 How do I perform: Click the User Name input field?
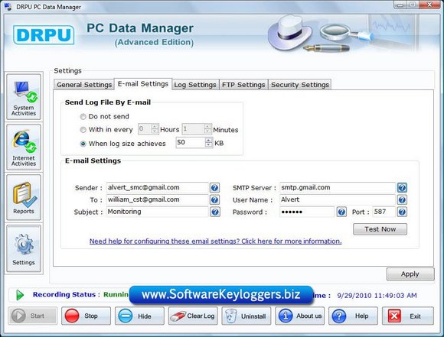click(338, 200)
